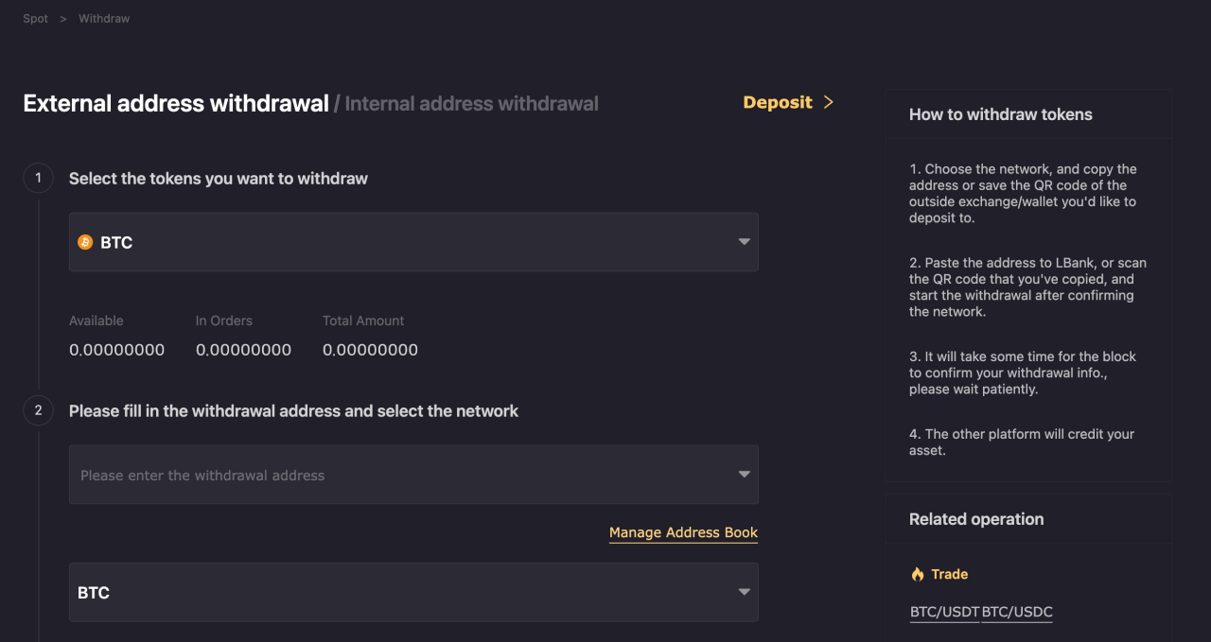The height and width of the screenshot is (642, 1211).
Task: Click the withdrawal address input field
Action: [x=413, y=475]
